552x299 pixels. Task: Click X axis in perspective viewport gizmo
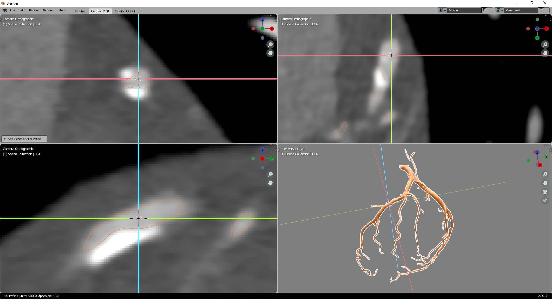pos(540,165)
